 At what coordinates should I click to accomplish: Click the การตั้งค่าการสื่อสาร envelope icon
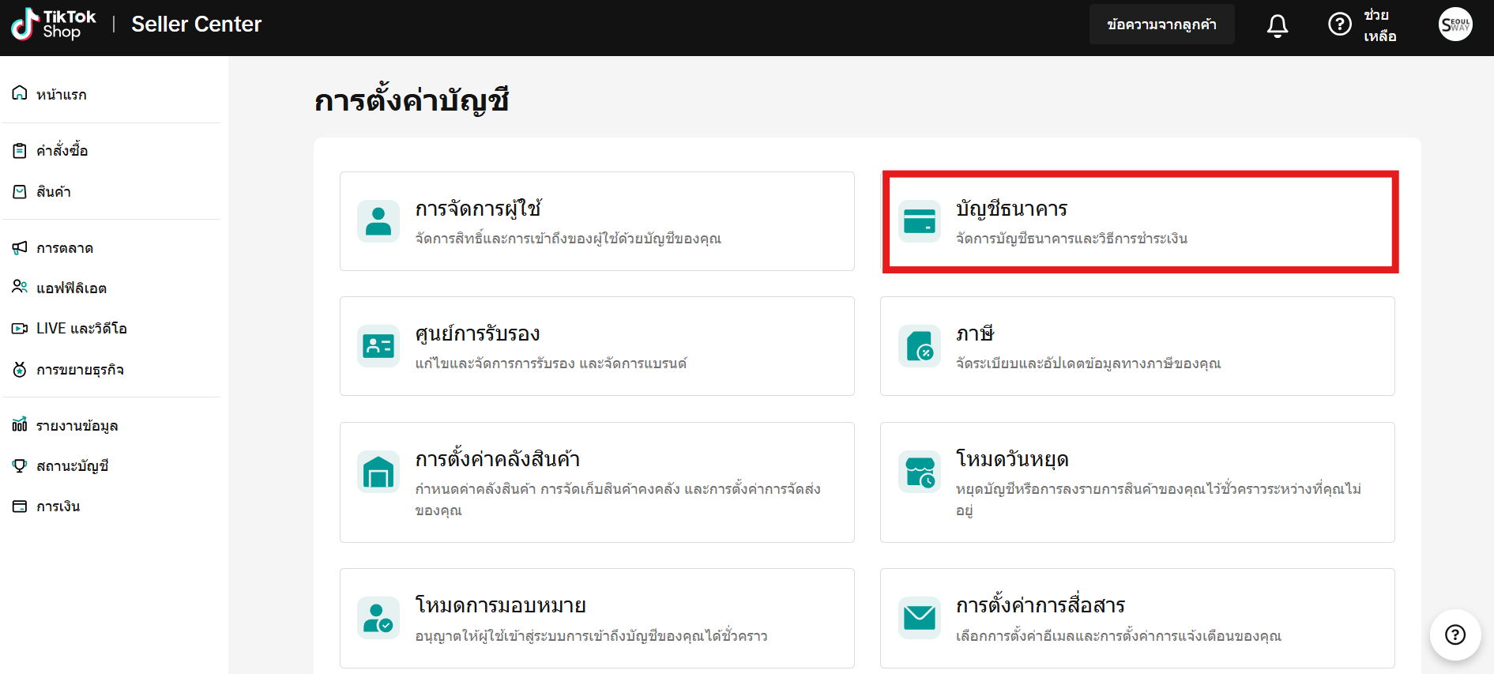coord(919,617)
